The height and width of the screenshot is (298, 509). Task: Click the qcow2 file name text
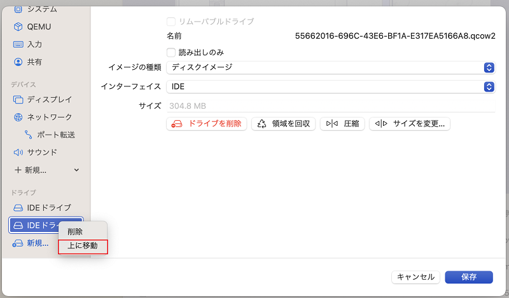click(395, 36)
